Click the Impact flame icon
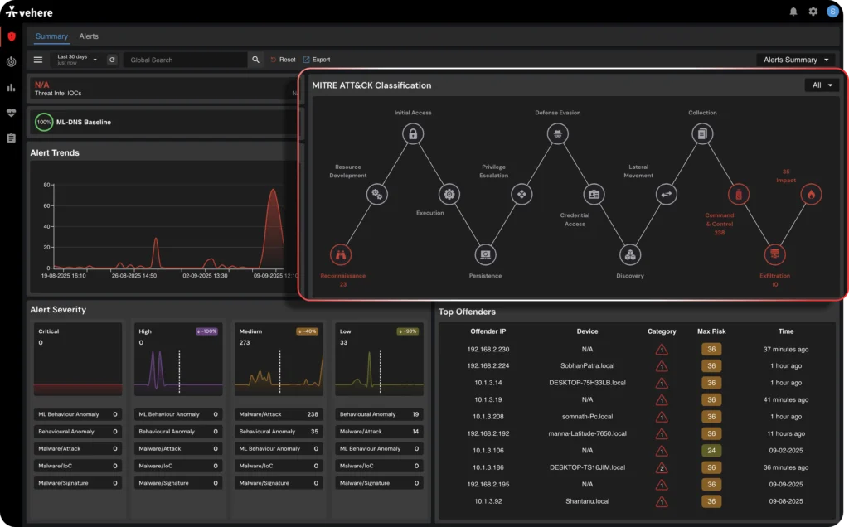 click(811, 194)
